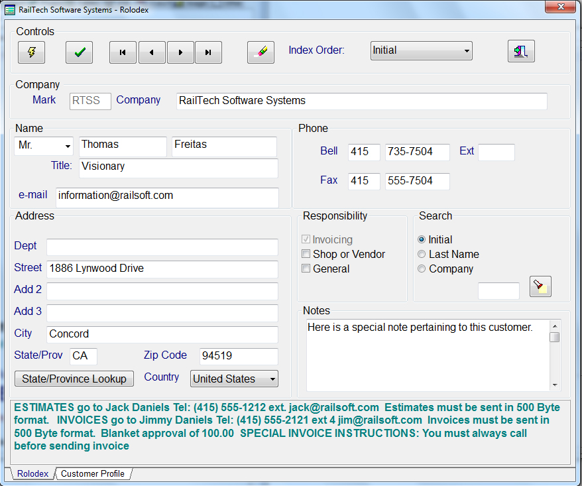Click the Notes scrollbar thumb
Viewport: 582px width, 486px height.
(554, 337)
